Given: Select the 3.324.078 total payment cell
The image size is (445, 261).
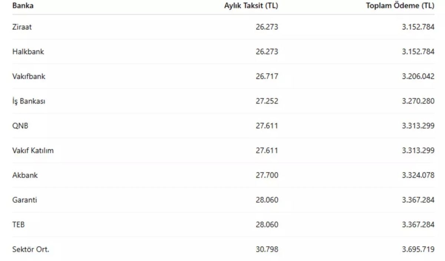Looking at the screenshot, I should pyautogui.click(x=418, y=175).
